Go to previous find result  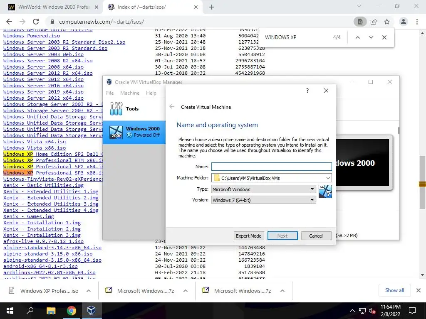[x=358, y=37]
